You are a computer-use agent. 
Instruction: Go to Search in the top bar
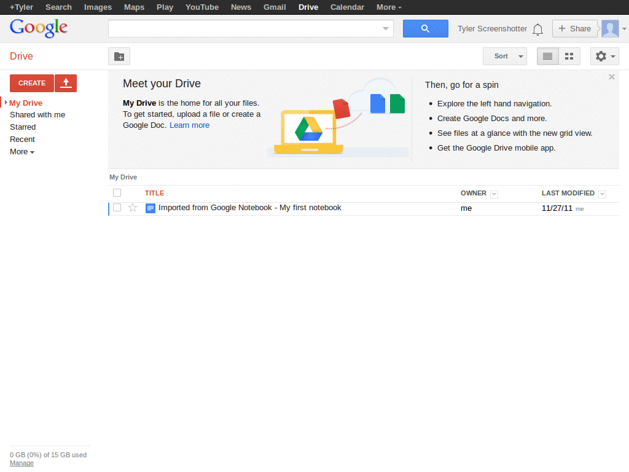point(58,7)
